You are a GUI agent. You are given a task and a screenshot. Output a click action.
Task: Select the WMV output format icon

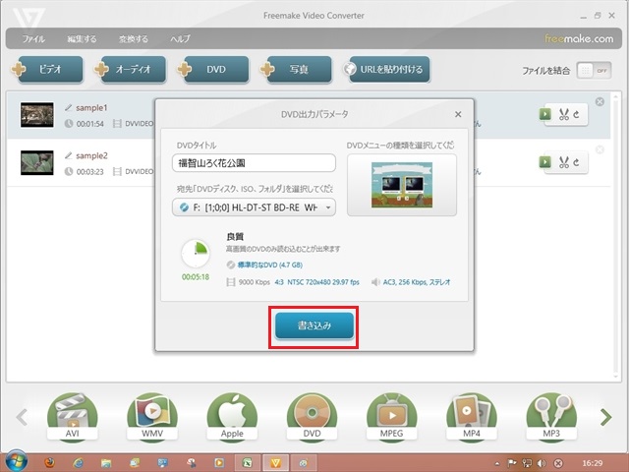pyautogui.click(x=152, y=416)
